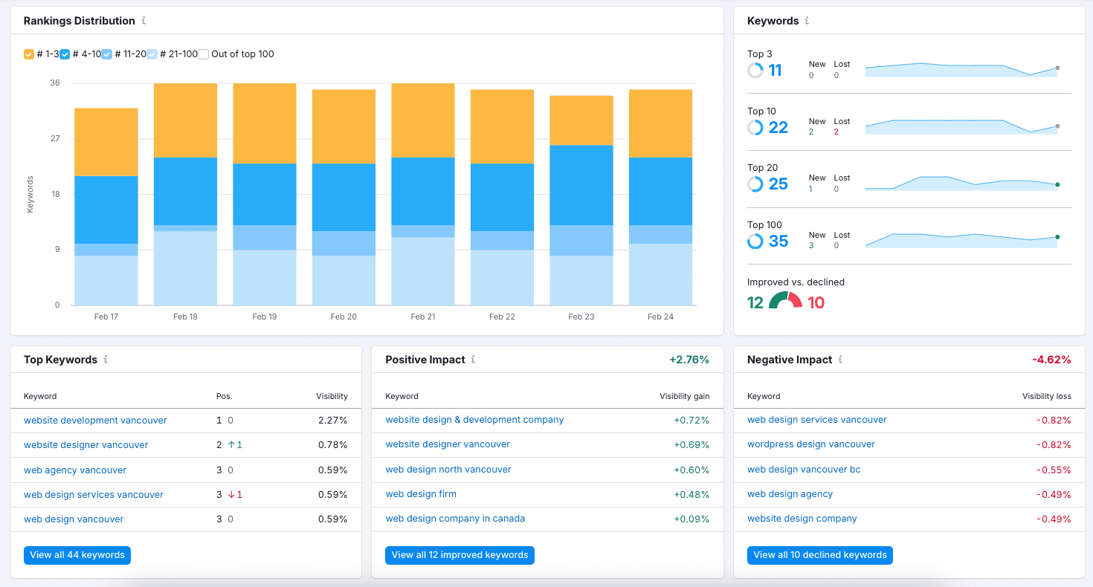Click info icon beside Keywords heading
1093x587 pixels.
807,21
